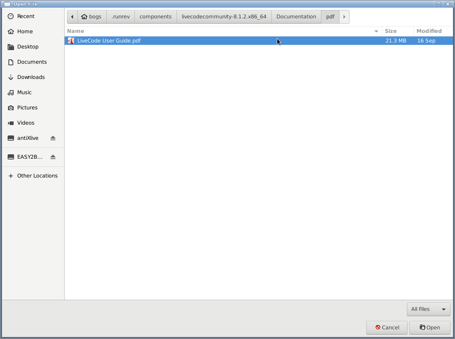
Task: Eject the EASY2B... drive
Action: pos(53,157)
